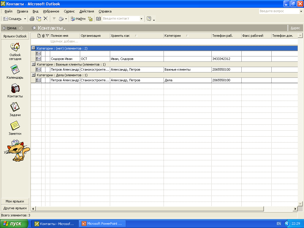The image size is (304, 228).
Task: Click the Ярлыки Outlook group header
Action: pos(15,36)
